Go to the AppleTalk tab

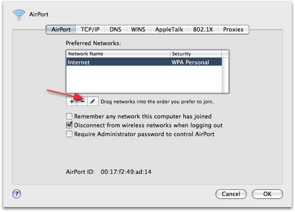[x=169, y=30]
